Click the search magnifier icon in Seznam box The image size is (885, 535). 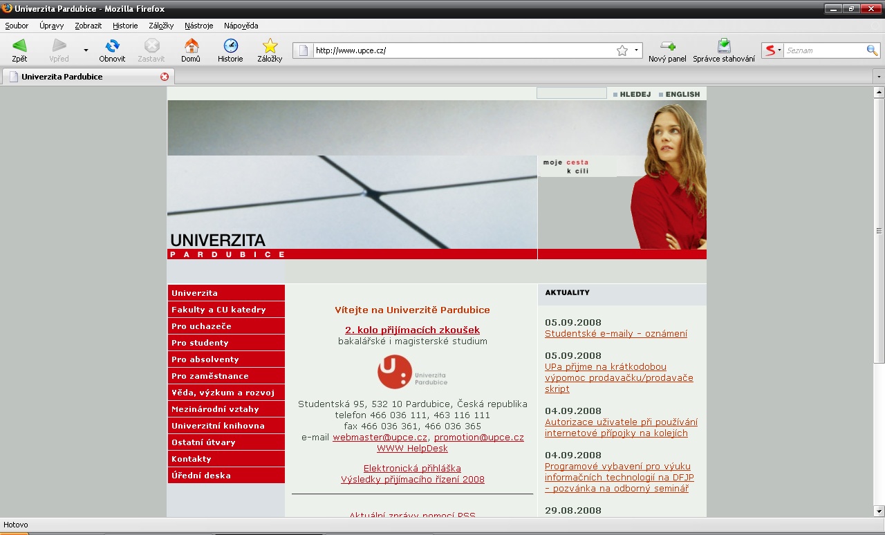872,50
